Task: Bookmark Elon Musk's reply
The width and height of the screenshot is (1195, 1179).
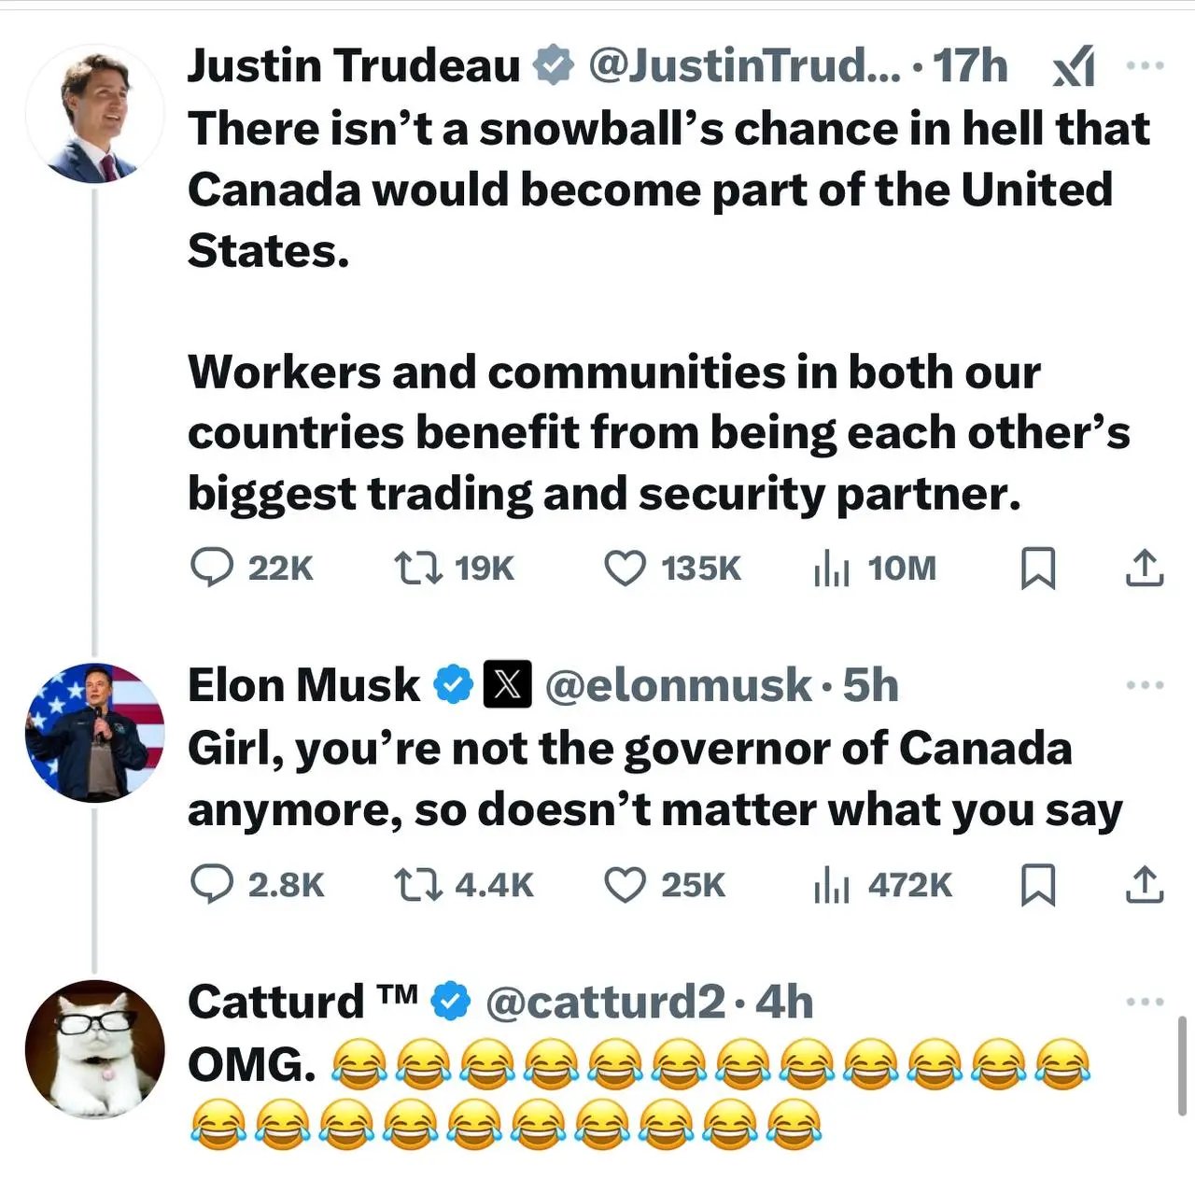Action: click(1038, 884)
